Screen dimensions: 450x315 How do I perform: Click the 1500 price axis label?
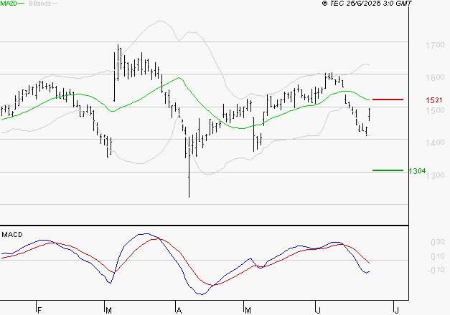pos(435,110)
